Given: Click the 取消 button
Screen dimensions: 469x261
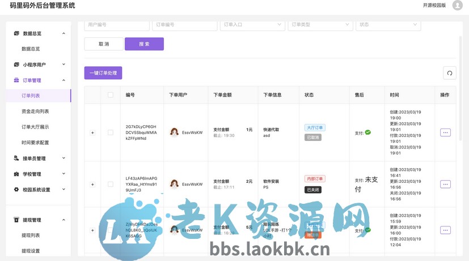Looking at the screenshot, I should (x=104, y=44).
